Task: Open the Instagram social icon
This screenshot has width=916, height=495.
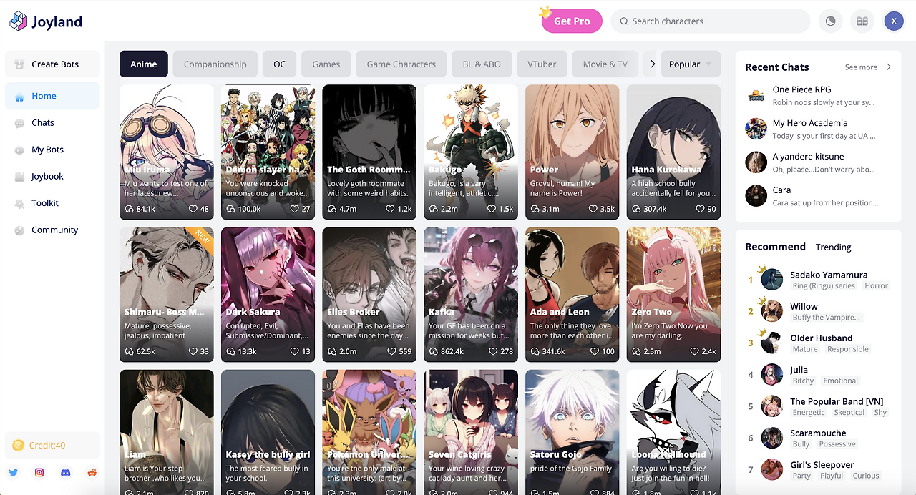Action: [x=39, y=473]
